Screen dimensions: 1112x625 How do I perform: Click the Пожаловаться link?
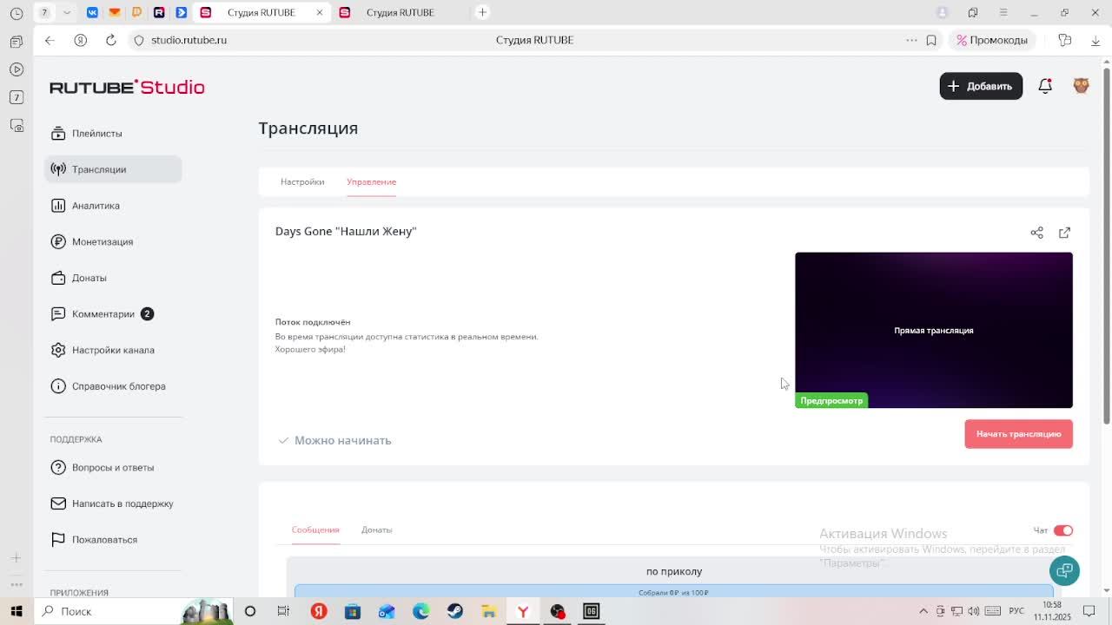pyautogui.click(x=113, y=540)
